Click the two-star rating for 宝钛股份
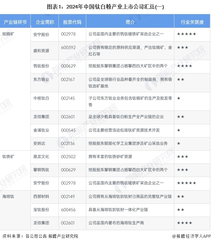 (181, 210)
